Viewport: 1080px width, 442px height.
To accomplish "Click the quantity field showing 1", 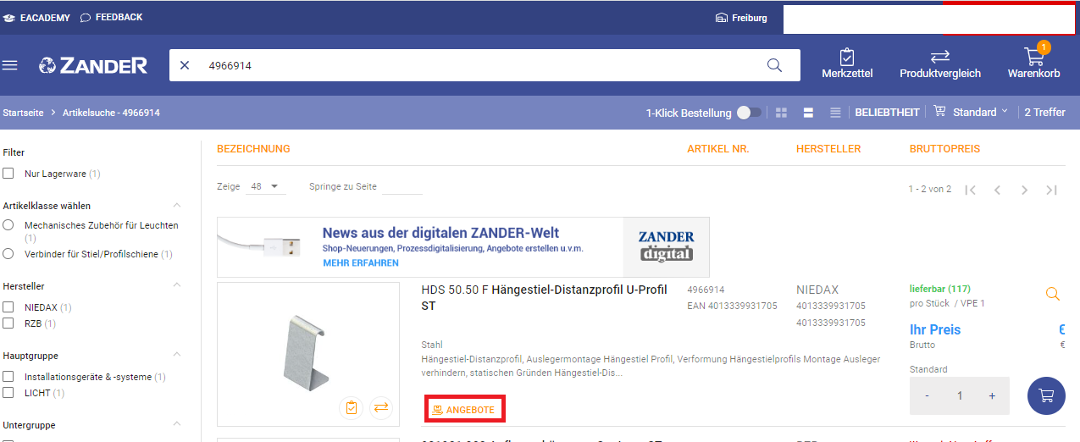I will [960, 395].
